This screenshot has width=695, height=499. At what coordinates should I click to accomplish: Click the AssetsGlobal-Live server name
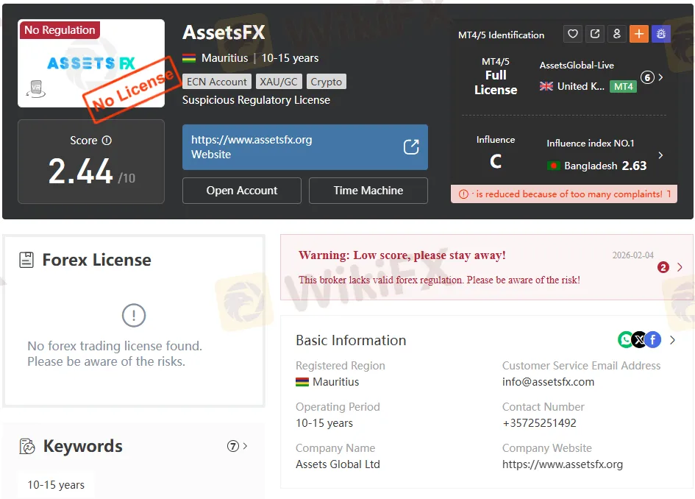click(577, 66)
